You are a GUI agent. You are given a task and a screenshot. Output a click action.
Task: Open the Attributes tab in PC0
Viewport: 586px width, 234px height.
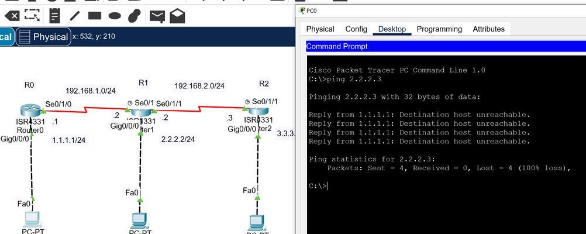tap(488, 29)
